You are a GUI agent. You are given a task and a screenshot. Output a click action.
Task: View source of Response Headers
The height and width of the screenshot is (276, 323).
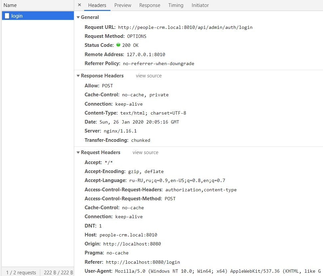pyautogui.click(x=149, y=76)
